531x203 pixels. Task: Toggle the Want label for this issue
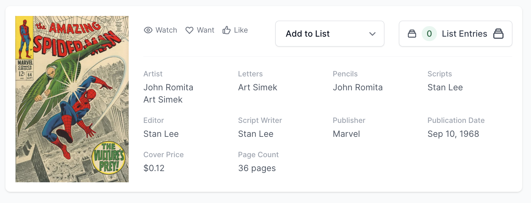(205, 30)
